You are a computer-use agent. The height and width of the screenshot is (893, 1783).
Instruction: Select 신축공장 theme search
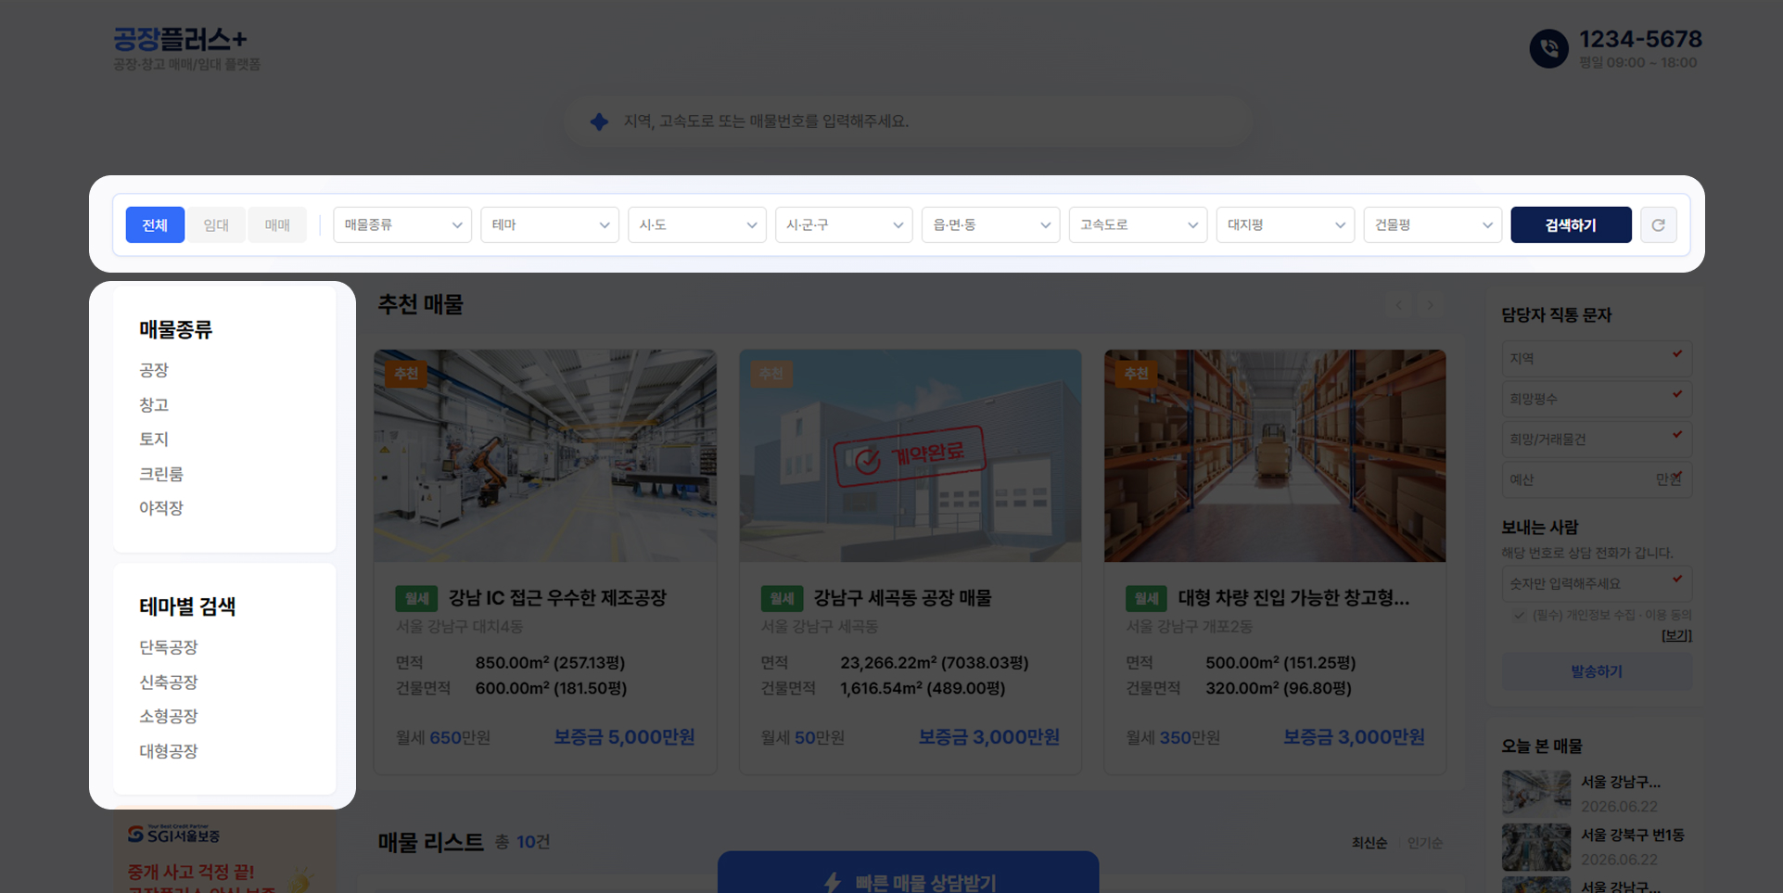pos(169,683)
